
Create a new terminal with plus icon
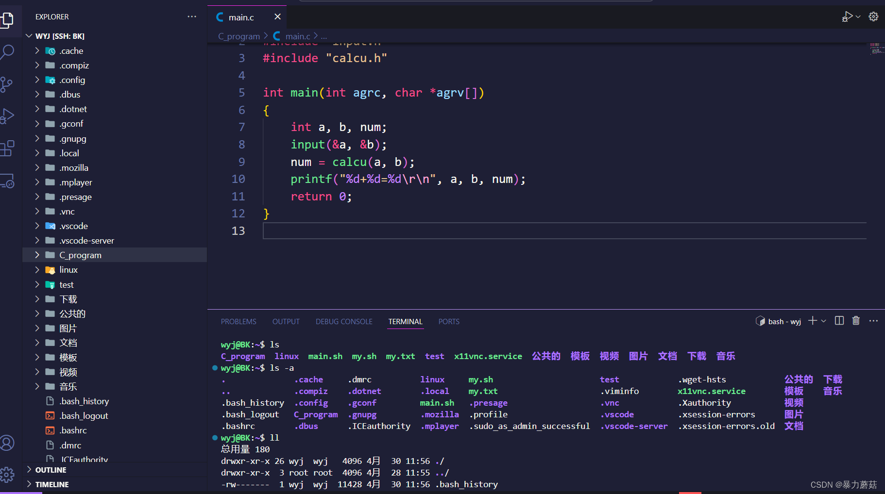point(812,321)
